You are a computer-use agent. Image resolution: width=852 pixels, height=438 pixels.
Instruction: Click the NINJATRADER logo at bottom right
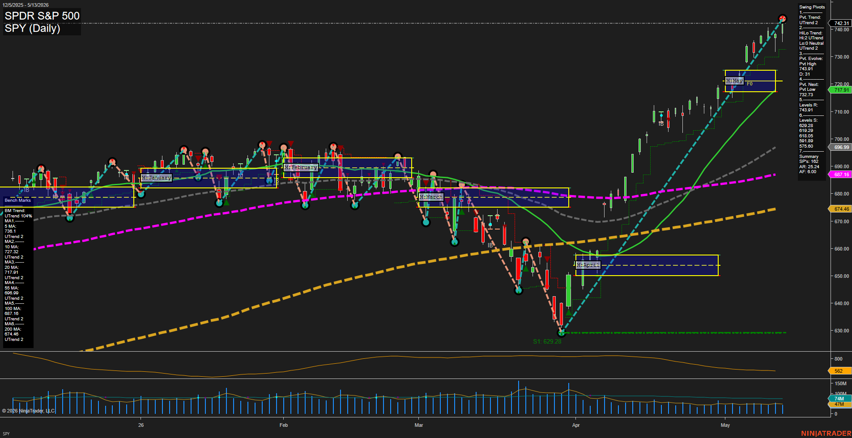tap(826, 433)
